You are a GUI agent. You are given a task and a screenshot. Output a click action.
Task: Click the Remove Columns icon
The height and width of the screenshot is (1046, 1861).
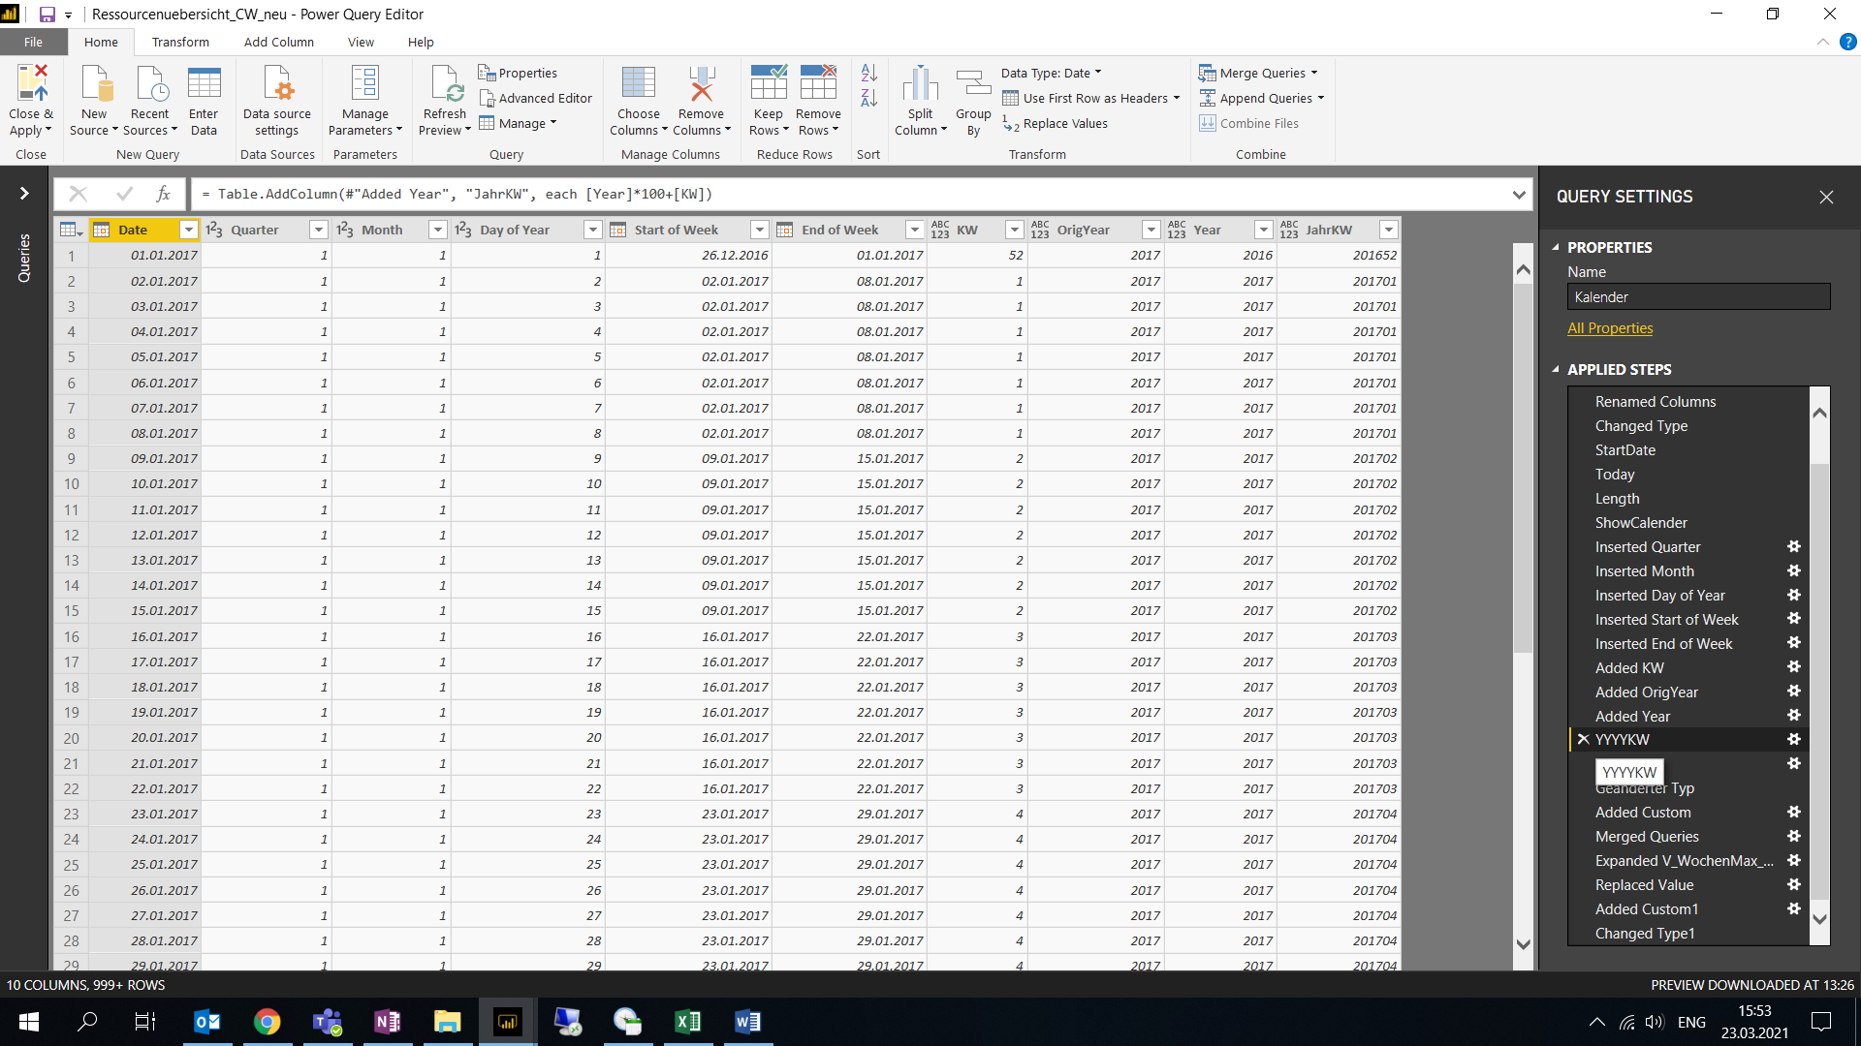[x=701, y=84]
